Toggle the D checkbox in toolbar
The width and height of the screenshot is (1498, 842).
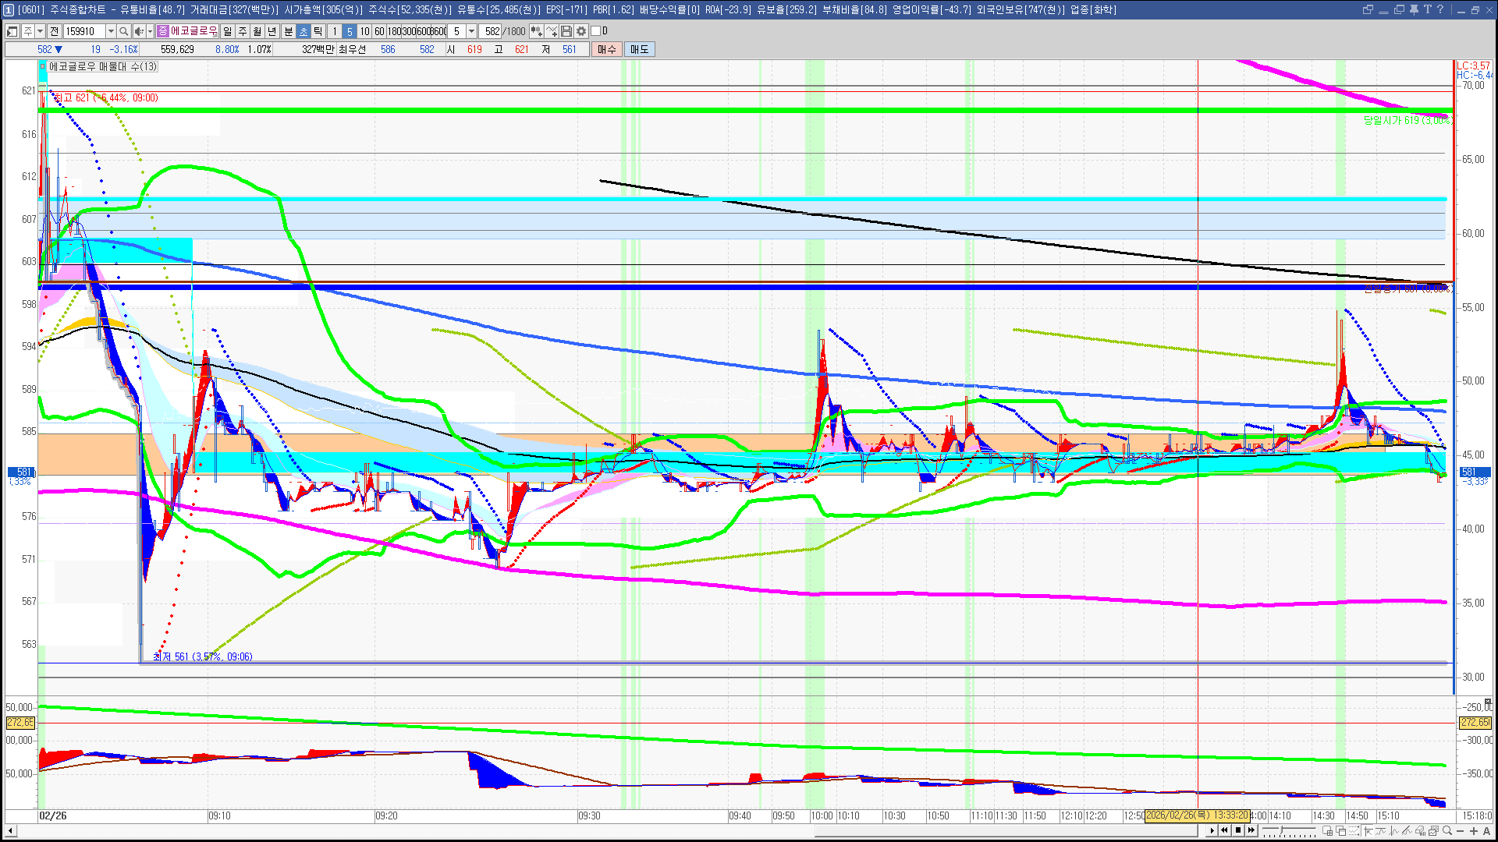click(596, 31)
